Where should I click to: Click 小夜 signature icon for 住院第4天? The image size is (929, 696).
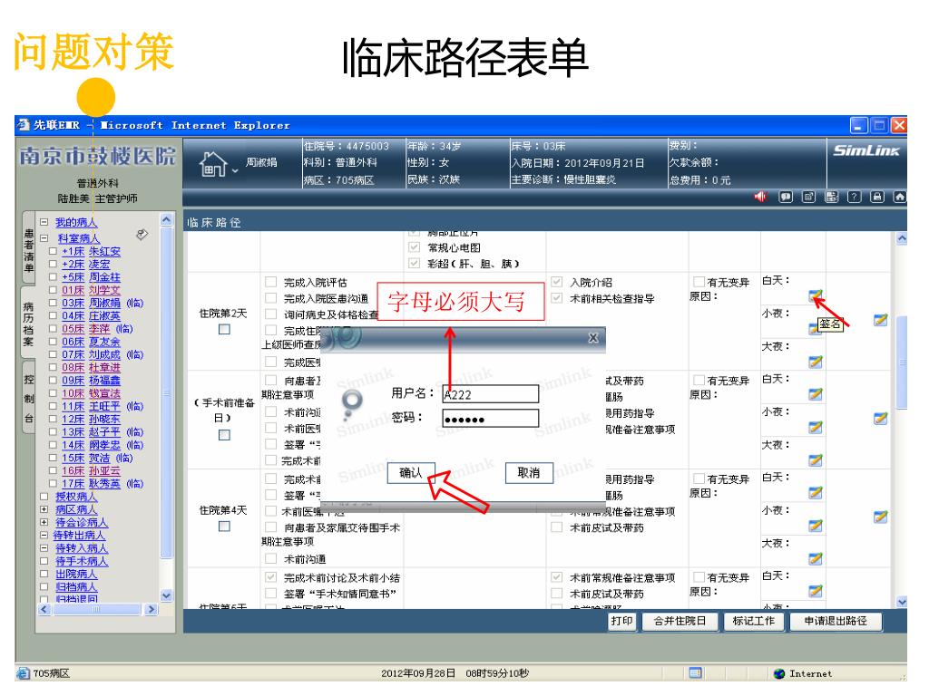[x=816, y=526]
